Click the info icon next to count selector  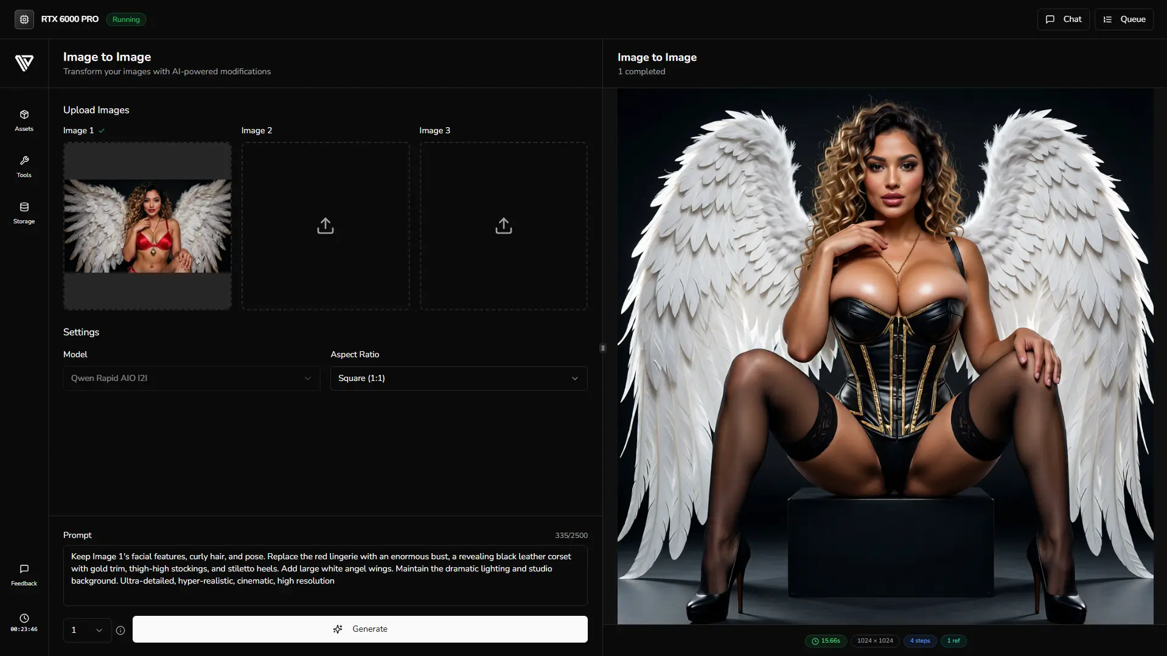(x=120, y=630)
